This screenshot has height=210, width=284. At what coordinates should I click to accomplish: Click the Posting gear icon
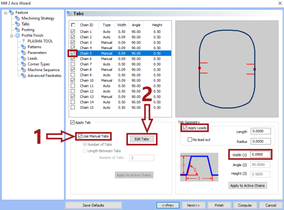pos(17,30)
